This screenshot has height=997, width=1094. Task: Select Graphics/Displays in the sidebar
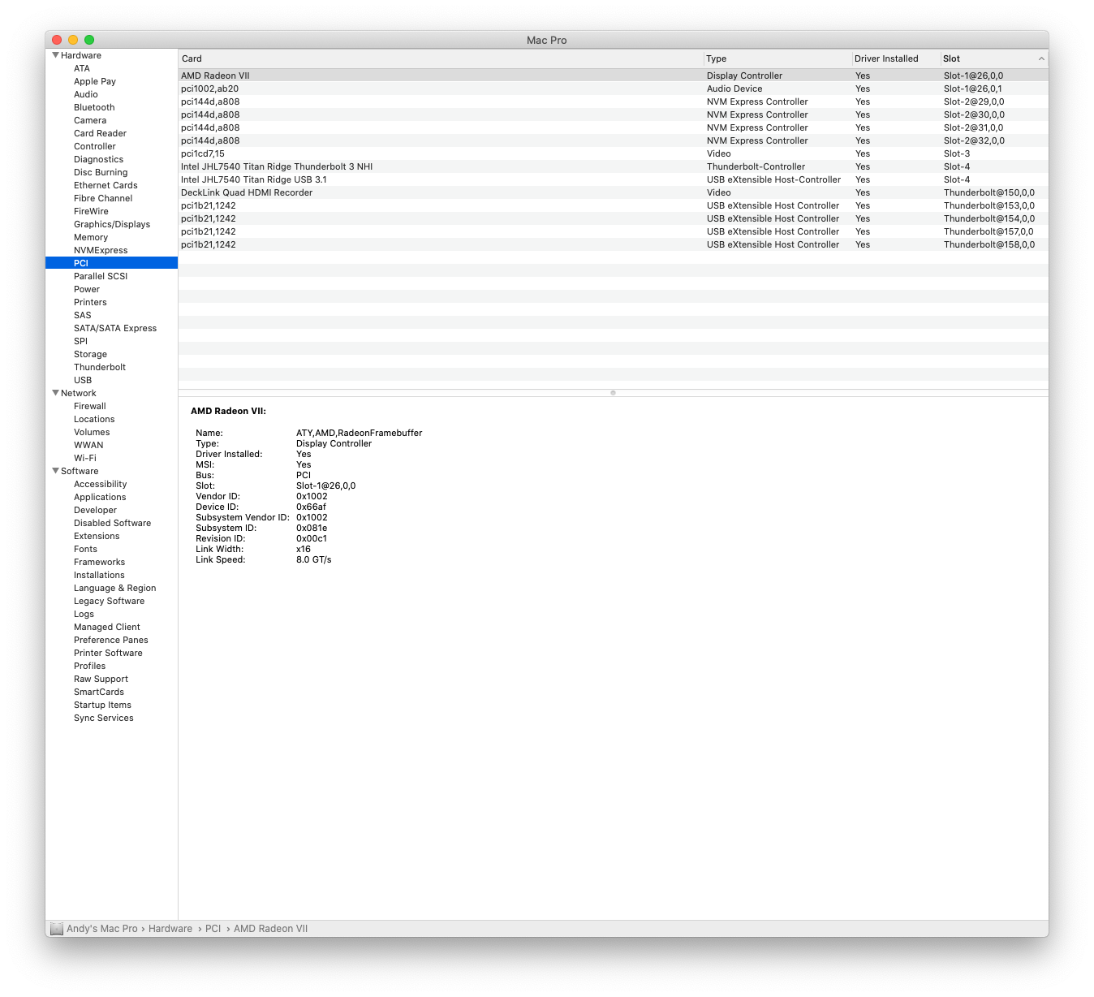point(112,224)
